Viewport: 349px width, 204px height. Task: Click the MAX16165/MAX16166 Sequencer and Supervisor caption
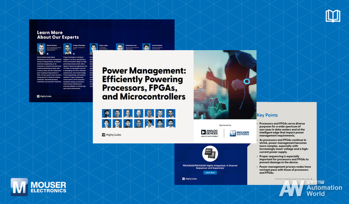click(210, 167)
